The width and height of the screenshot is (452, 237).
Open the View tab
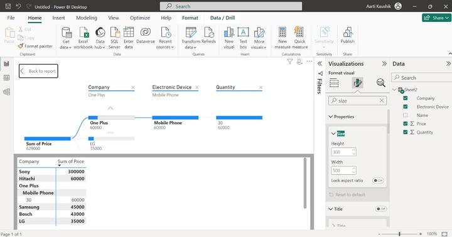click(113, 18)
